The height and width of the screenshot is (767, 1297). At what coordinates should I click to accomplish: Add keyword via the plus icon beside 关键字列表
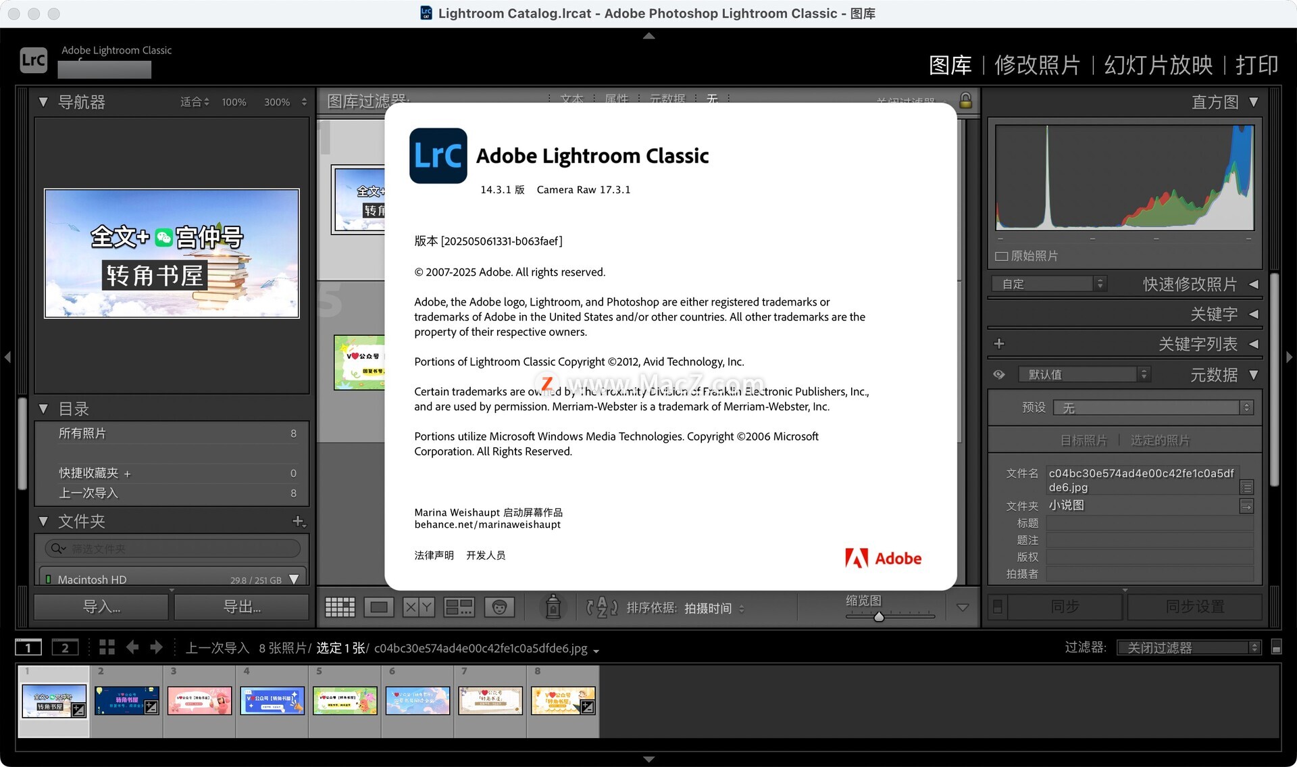(999, 344)
